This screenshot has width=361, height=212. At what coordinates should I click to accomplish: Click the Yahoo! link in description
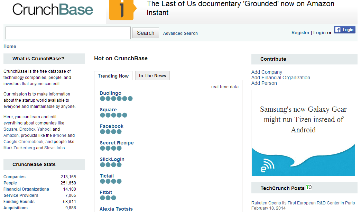pos(44,129)
